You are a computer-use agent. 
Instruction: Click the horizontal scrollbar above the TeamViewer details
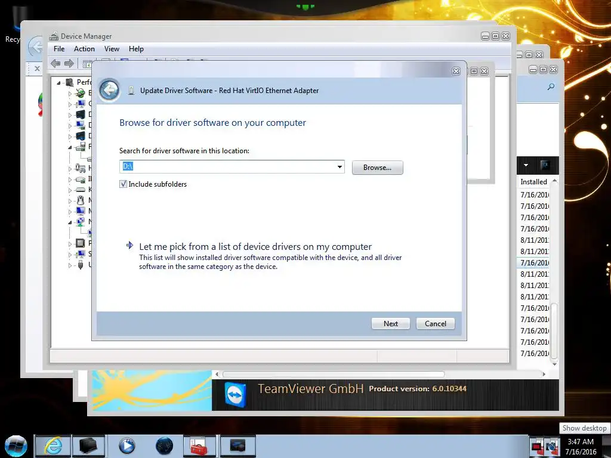pos(333,374)
